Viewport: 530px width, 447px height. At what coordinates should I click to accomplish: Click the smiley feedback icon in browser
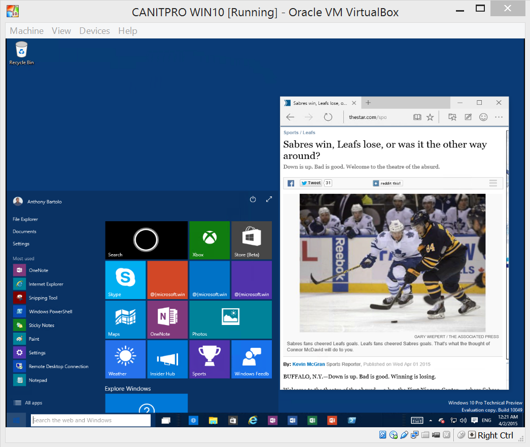[x=483, y=117]
